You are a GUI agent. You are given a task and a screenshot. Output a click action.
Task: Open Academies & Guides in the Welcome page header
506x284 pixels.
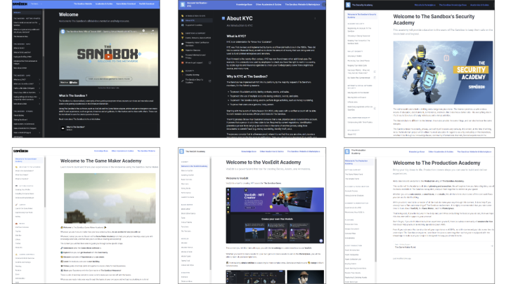tap(104, 4)
